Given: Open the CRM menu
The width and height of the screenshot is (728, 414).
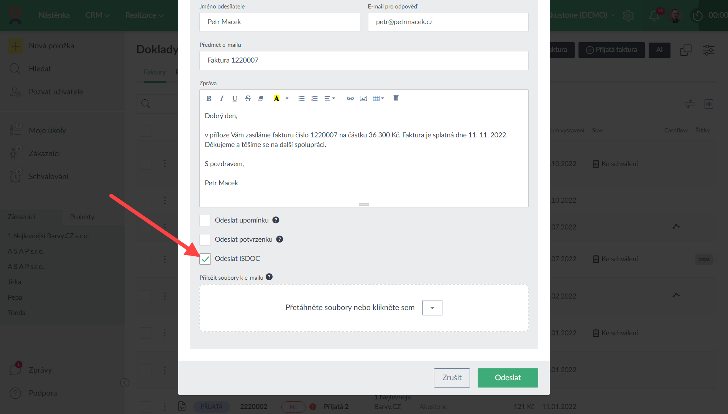Looking at the screenshot, I should (97, 15).
